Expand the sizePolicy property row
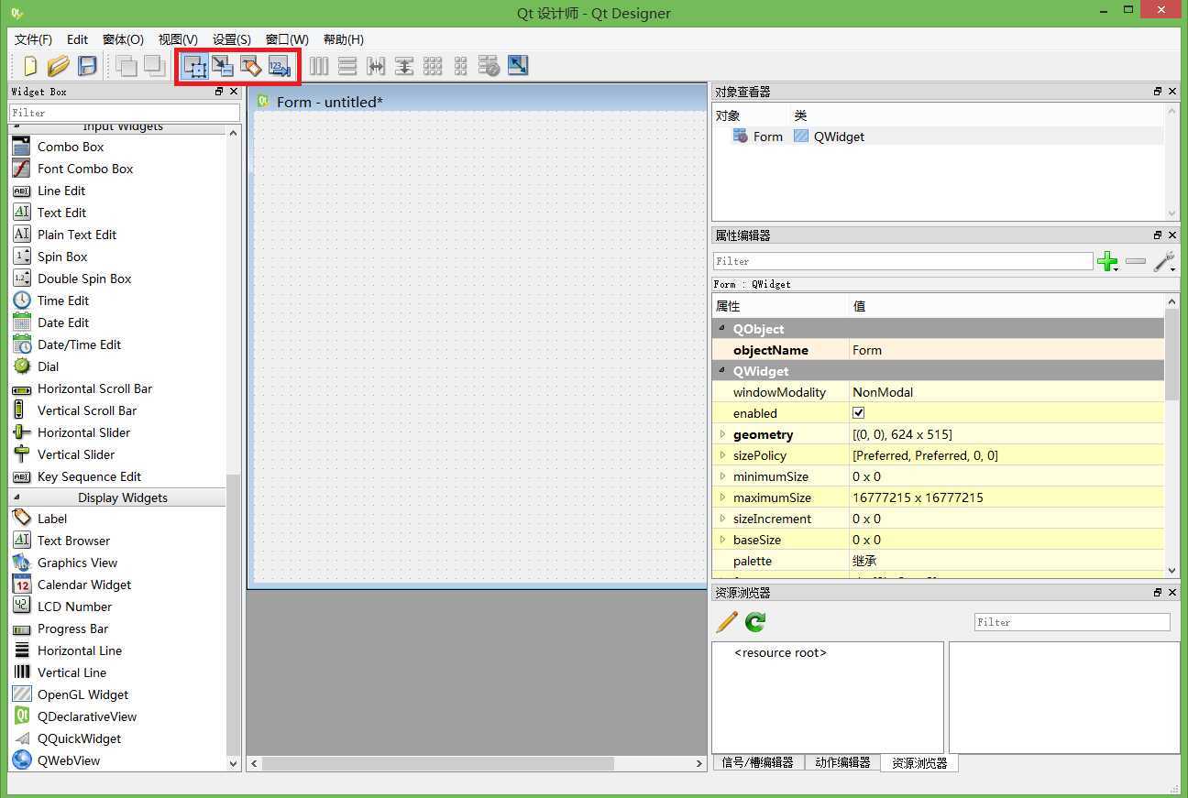This screenshot has width=1188, height=798. tap(722, 455)
